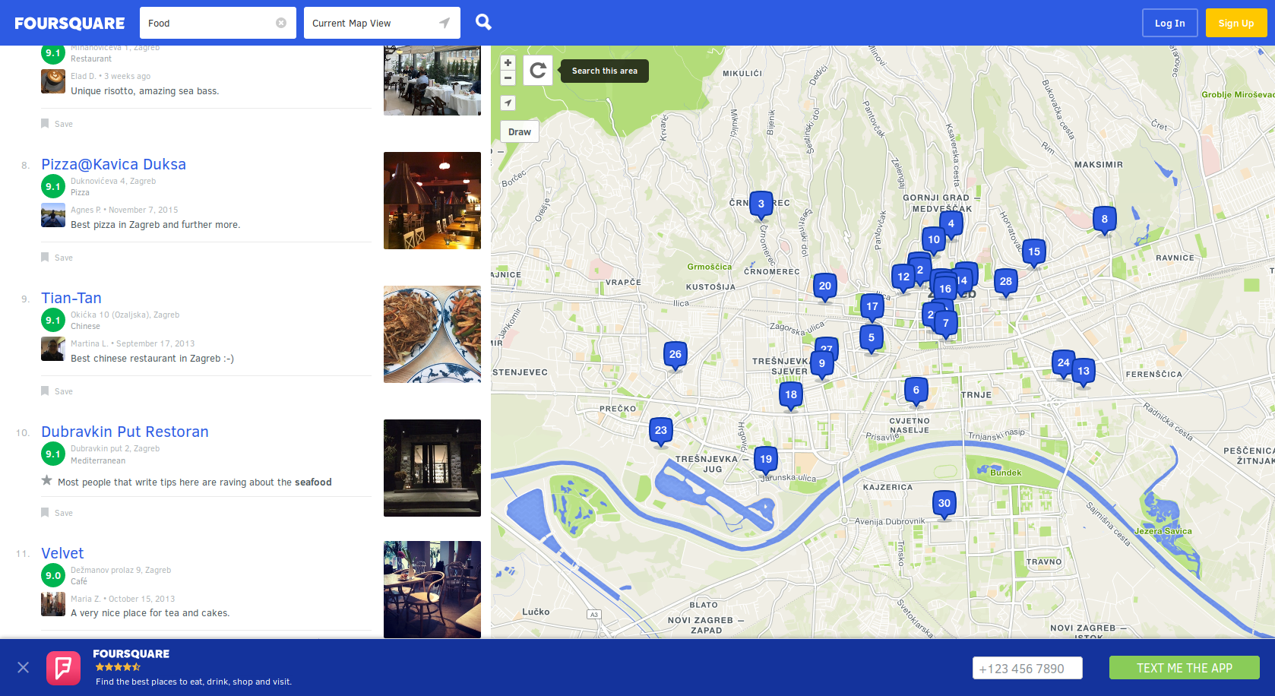1275x696 pixels.
Task: Open Dubravkin Put Restoran listing
Action: coord(125,432)
